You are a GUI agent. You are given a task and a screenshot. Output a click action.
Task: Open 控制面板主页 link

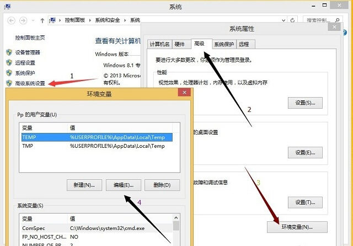30,38
